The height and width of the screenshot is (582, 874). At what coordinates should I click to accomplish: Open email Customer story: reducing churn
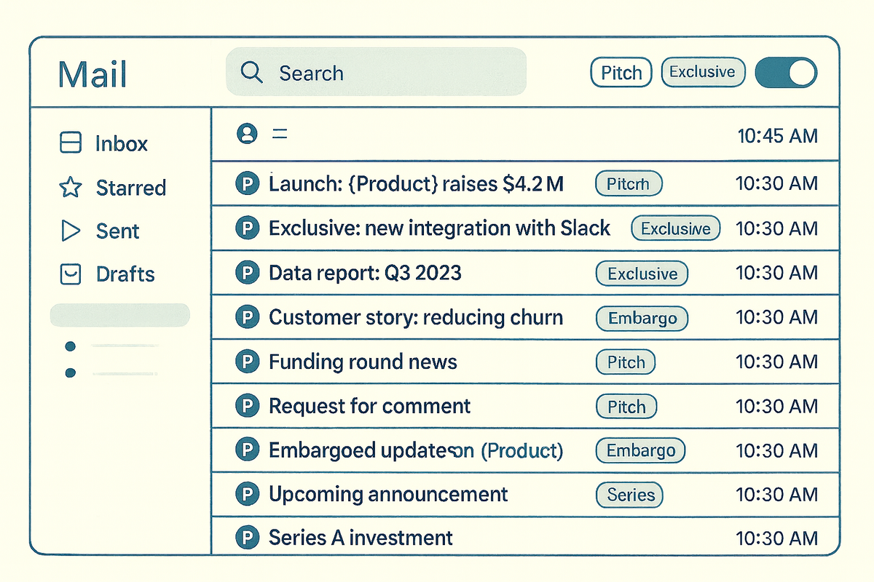coord(525,316)
